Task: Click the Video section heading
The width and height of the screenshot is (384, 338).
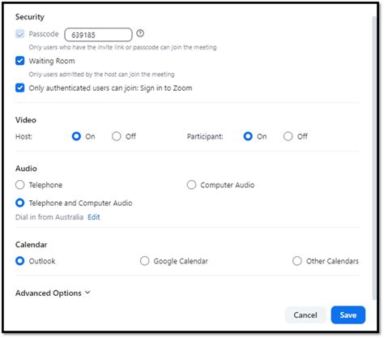Action: tap(26, 120)
